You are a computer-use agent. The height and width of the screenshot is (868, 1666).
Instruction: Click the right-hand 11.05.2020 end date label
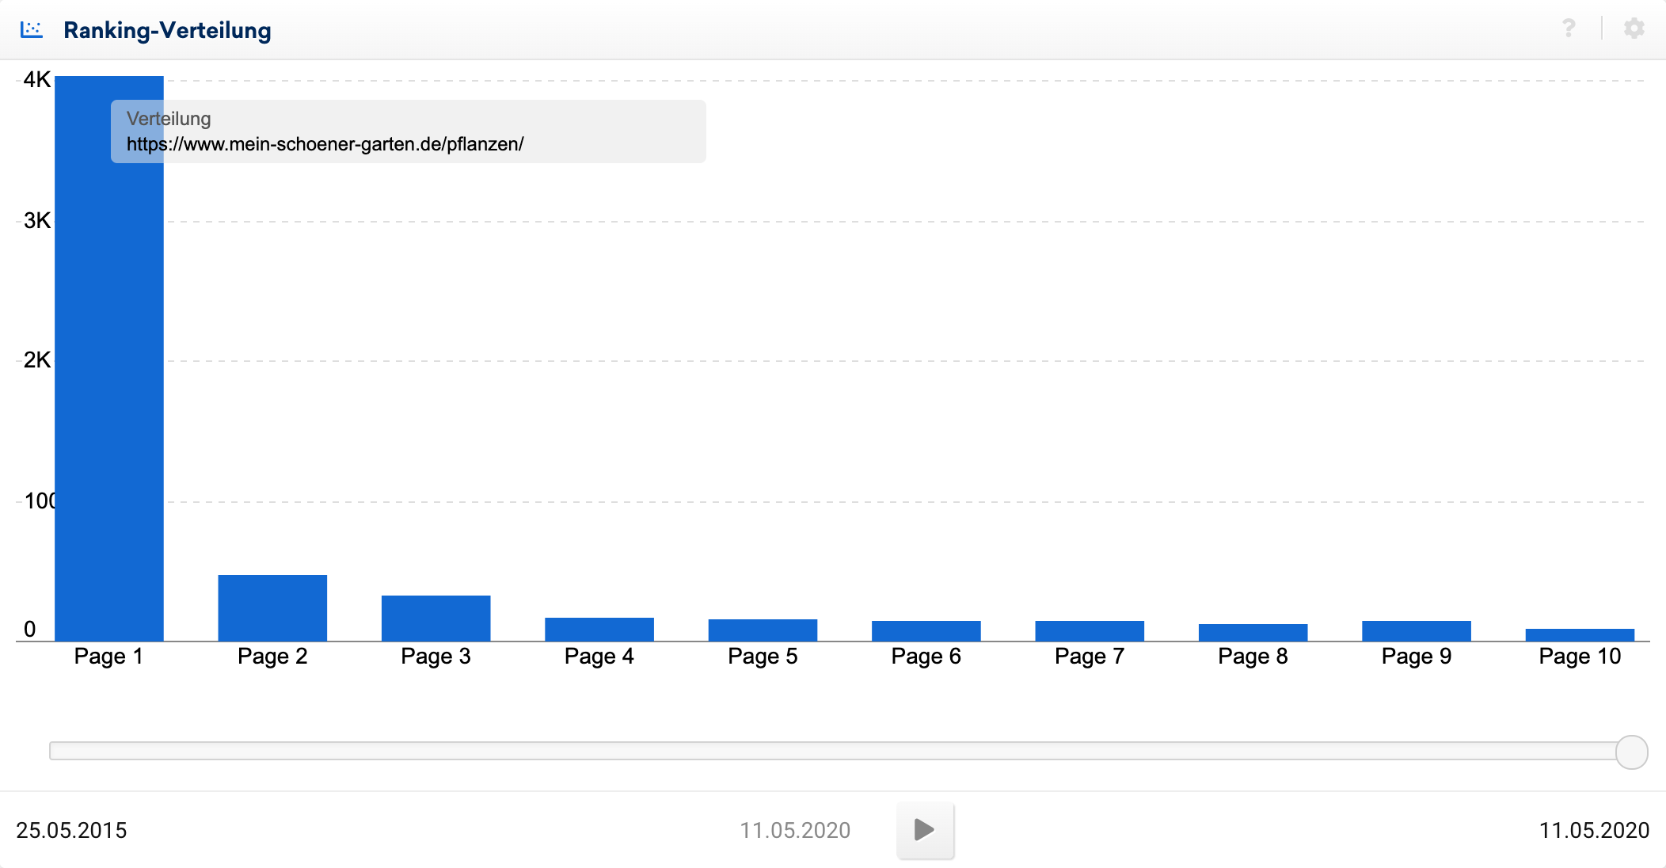coord(1593,830)
